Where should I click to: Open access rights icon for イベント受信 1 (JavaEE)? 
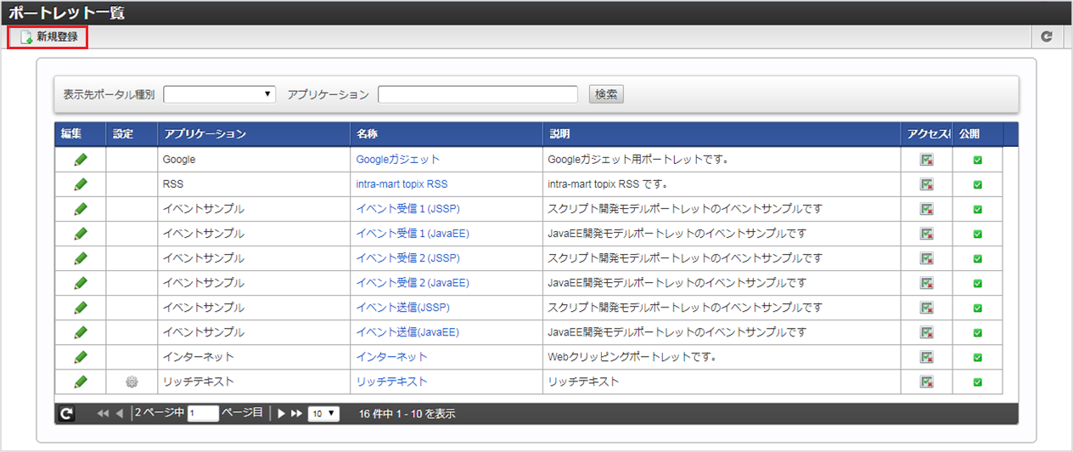click(926, 234)
